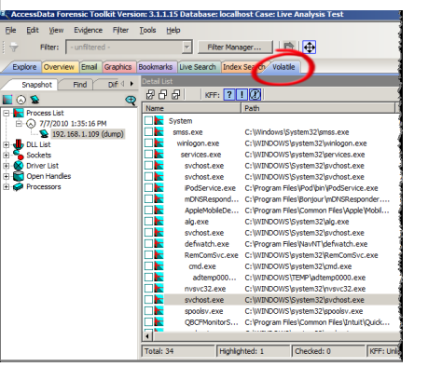The image size is (442, 367).
Task: Expand the Processors node
Action: tap(7, 186)
